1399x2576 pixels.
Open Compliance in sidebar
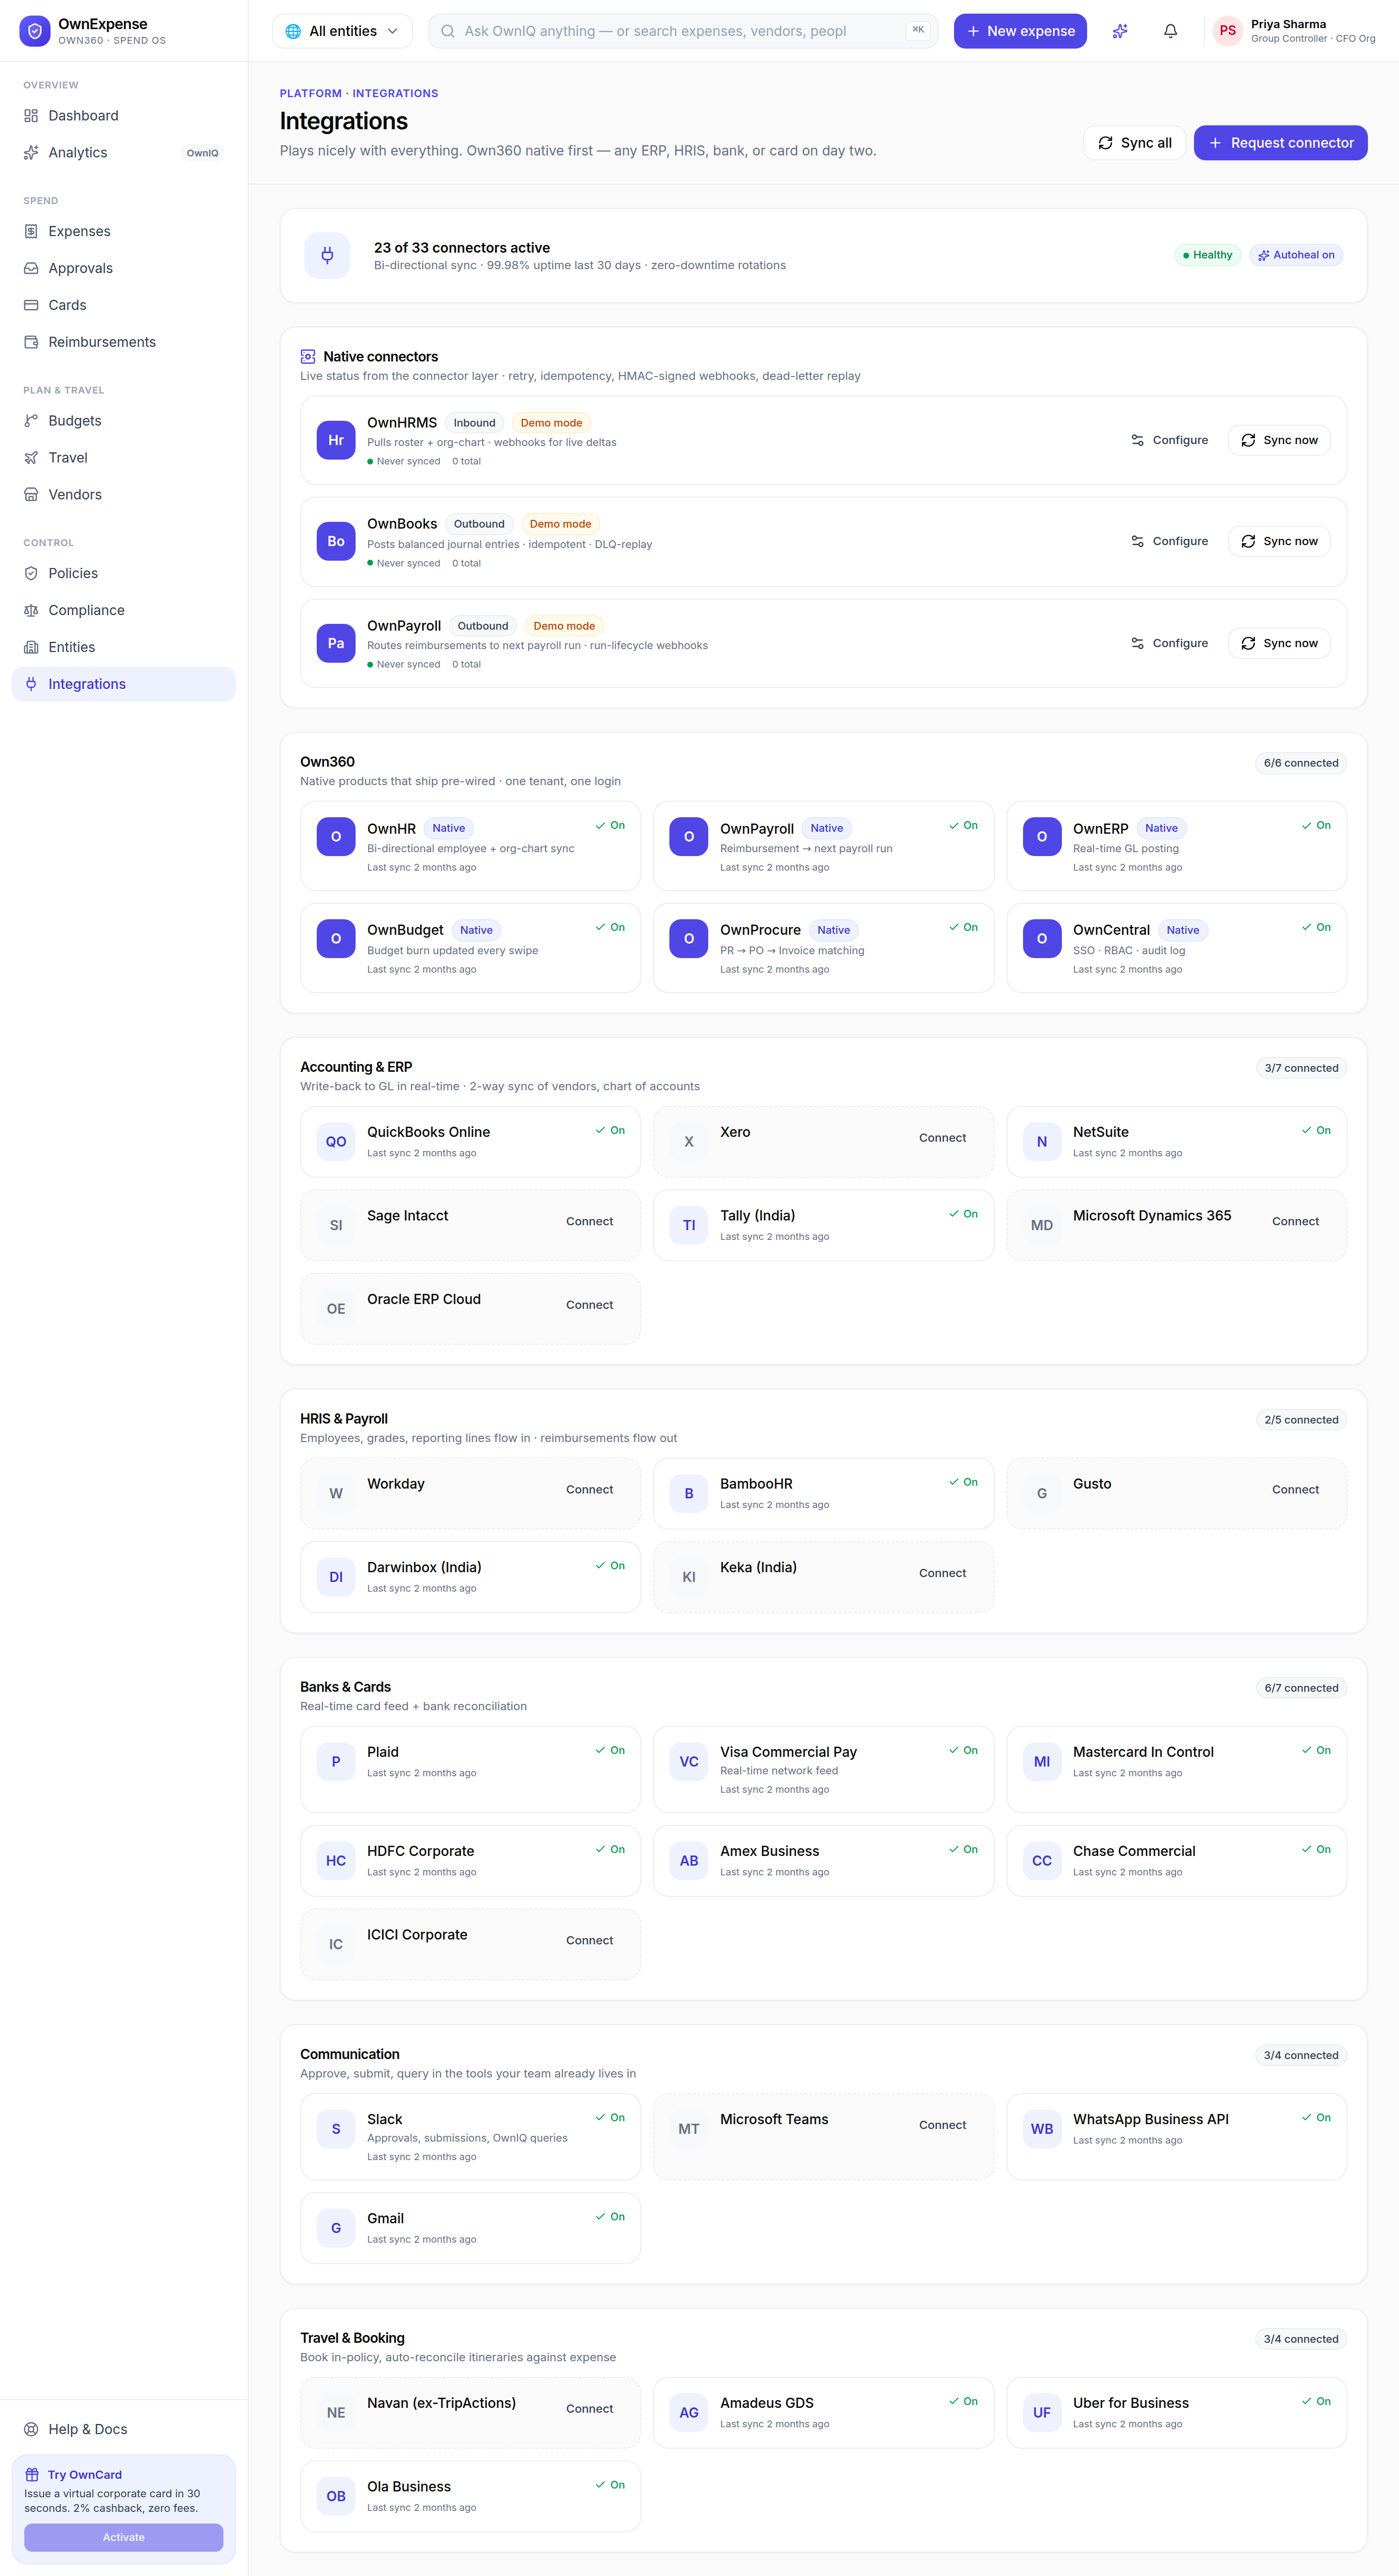pos(124,610)
